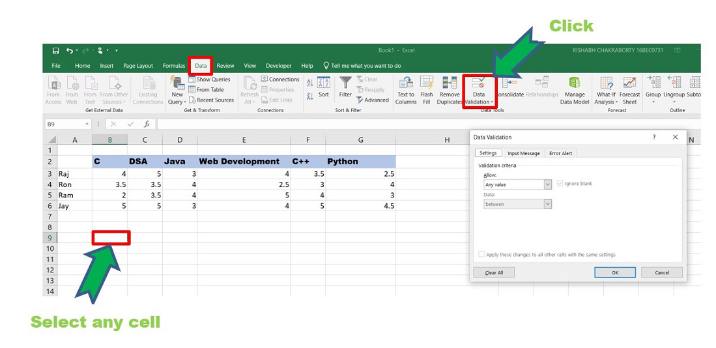
Task: Open the Allow dropdown showing Any value
Action: (x=517, y=184)
